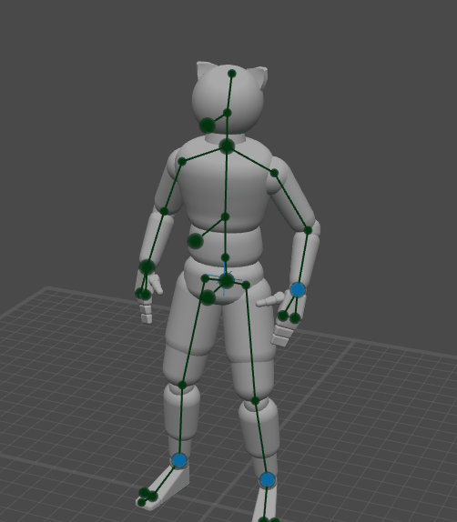Select the large neck joint above the torso
The width and height of the screenshot is (457, 522).
coord(227,146)
